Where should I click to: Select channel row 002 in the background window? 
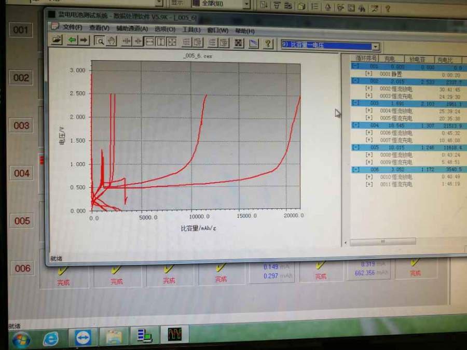coord(21,78)
